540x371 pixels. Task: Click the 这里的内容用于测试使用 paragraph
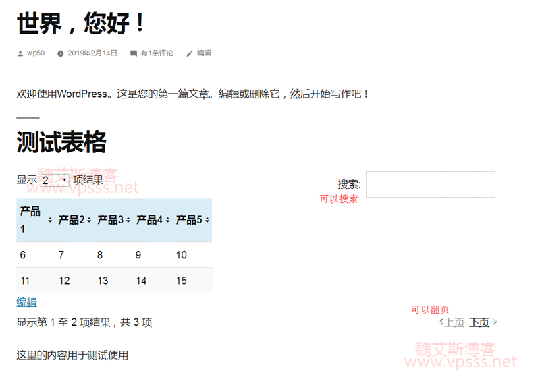point(72,355)
